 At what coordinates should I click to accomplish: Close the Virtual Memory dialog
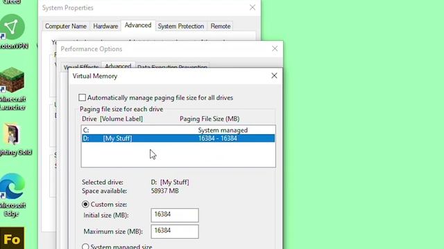click(x=274, y=75)
